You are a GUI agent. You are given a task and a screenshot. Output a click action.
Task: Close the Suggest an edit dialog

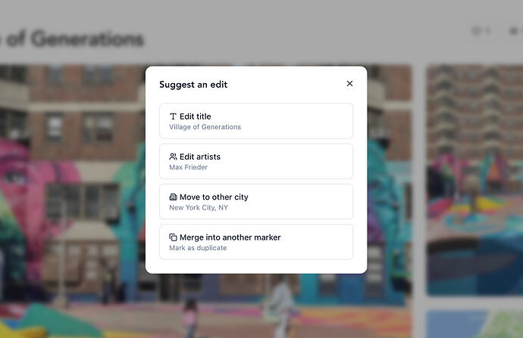349,83
